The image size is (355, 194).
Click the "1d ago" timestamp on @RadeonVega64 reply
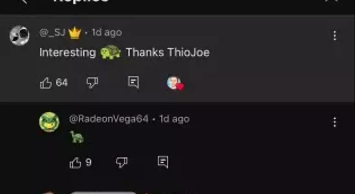[174, 119]
